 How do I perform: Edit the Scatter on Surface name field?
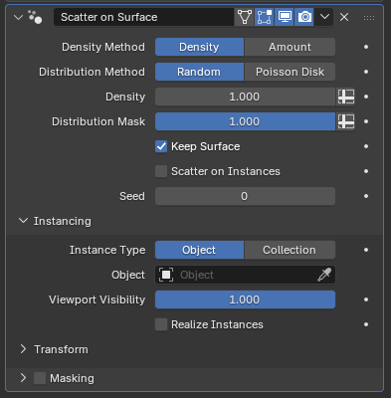click(x=143, y=17)
